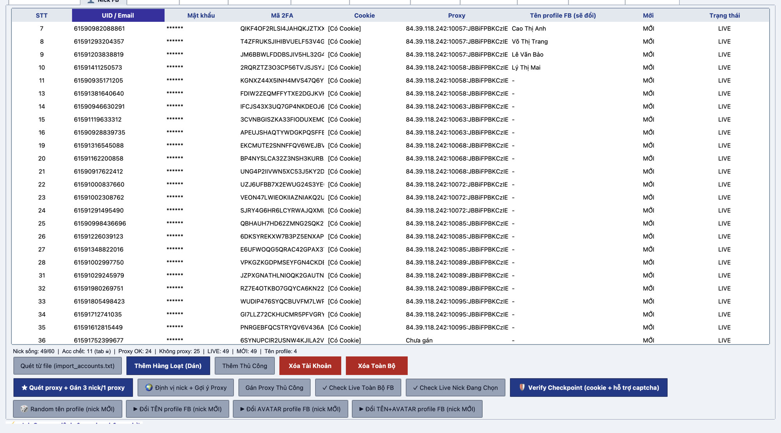The width and height of the screenshot is (781, 433).
Task: Click 2FA code UZJ6UFBB7X2EWUG24S3YE
Action: pyautogui.click(x=282, y=184)
